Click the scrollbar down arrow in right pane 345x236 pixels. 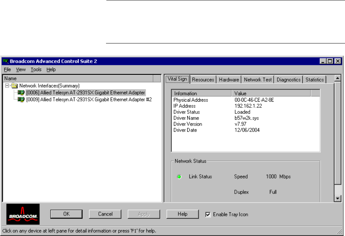[x=337, y=198]
